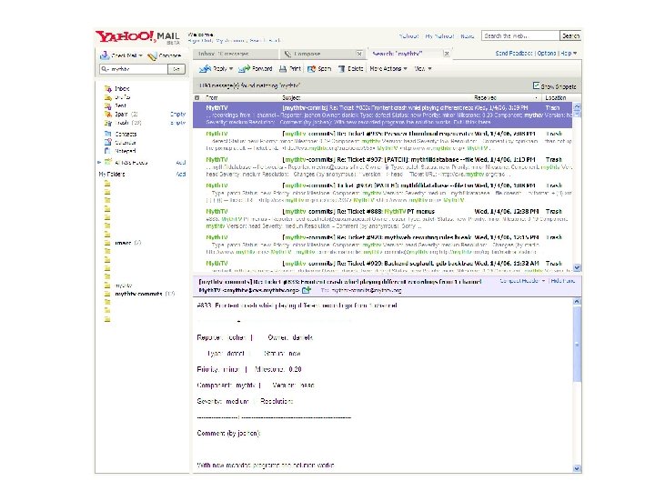The width and height of the screenshot is (655, 491).
Task: Open the mail search options dropdown in search box
Action: [107, 70]
